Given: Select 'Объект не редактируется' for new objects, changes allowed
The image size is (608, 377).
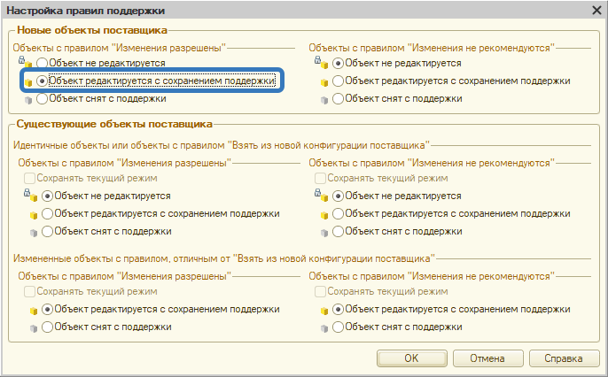Looking at the screenshot, I should pyautogui.click(x=43, y=64).
